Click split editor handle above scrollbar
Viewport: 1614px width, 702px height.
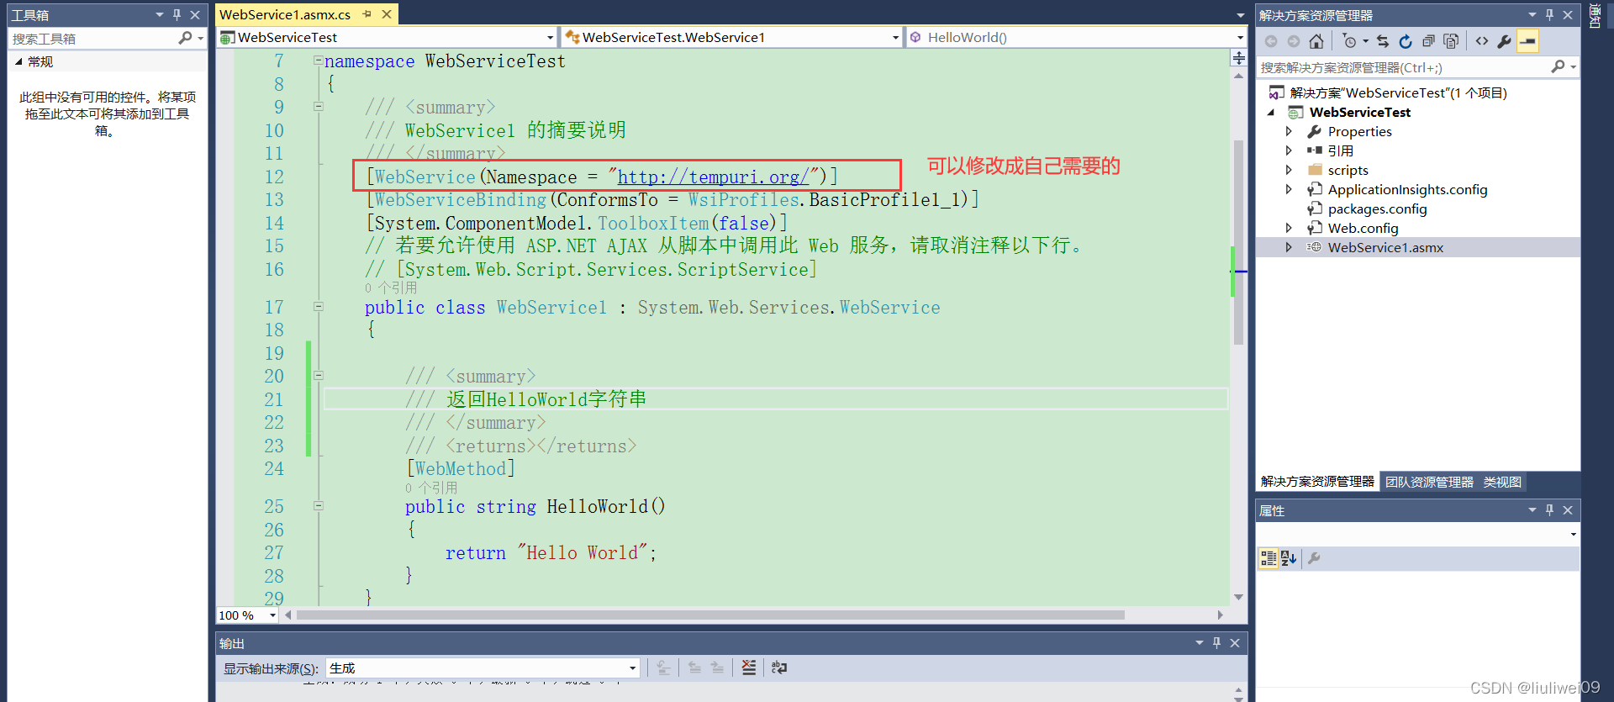coord(1239,58)
